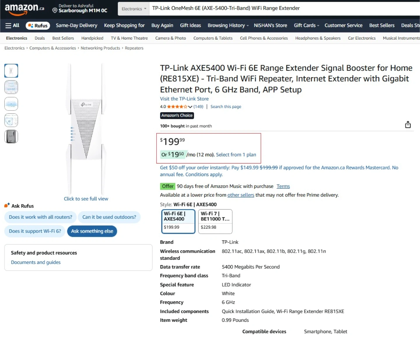This screenshot has width=420, height=337.
Task: Select the last product image thumbnail
Action: click(11, 137)
